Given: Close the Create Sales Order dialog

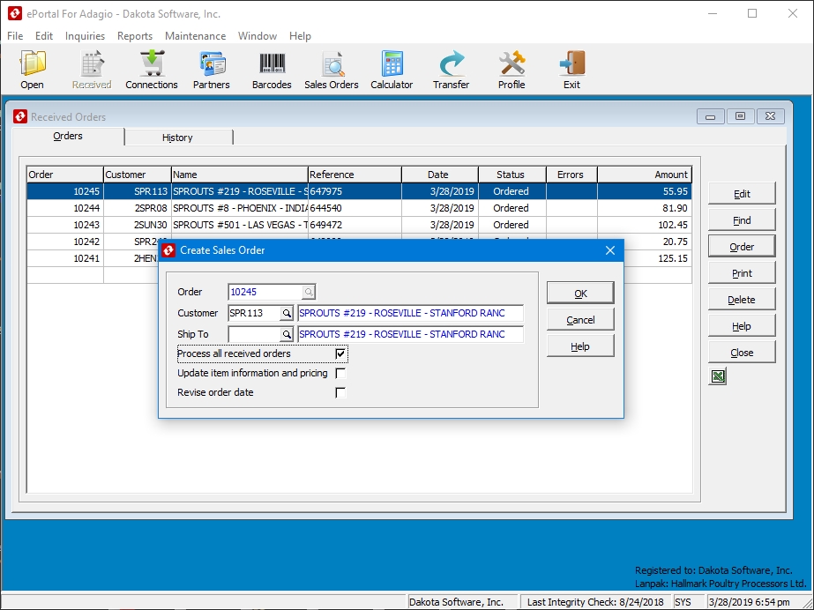Looking at the screenshot, I should point(610,250).
